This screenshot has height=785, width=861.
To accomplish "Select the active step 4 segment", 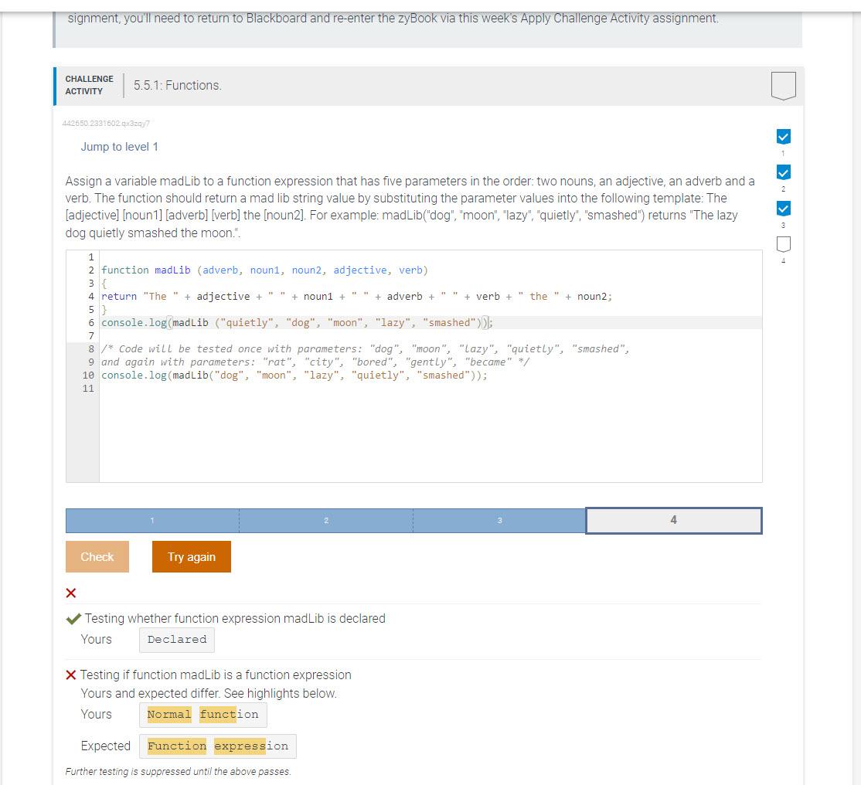I will [673, 520].
